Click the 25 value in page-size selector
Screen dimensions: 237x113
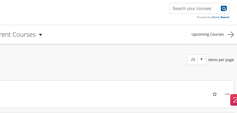(193, 60)
